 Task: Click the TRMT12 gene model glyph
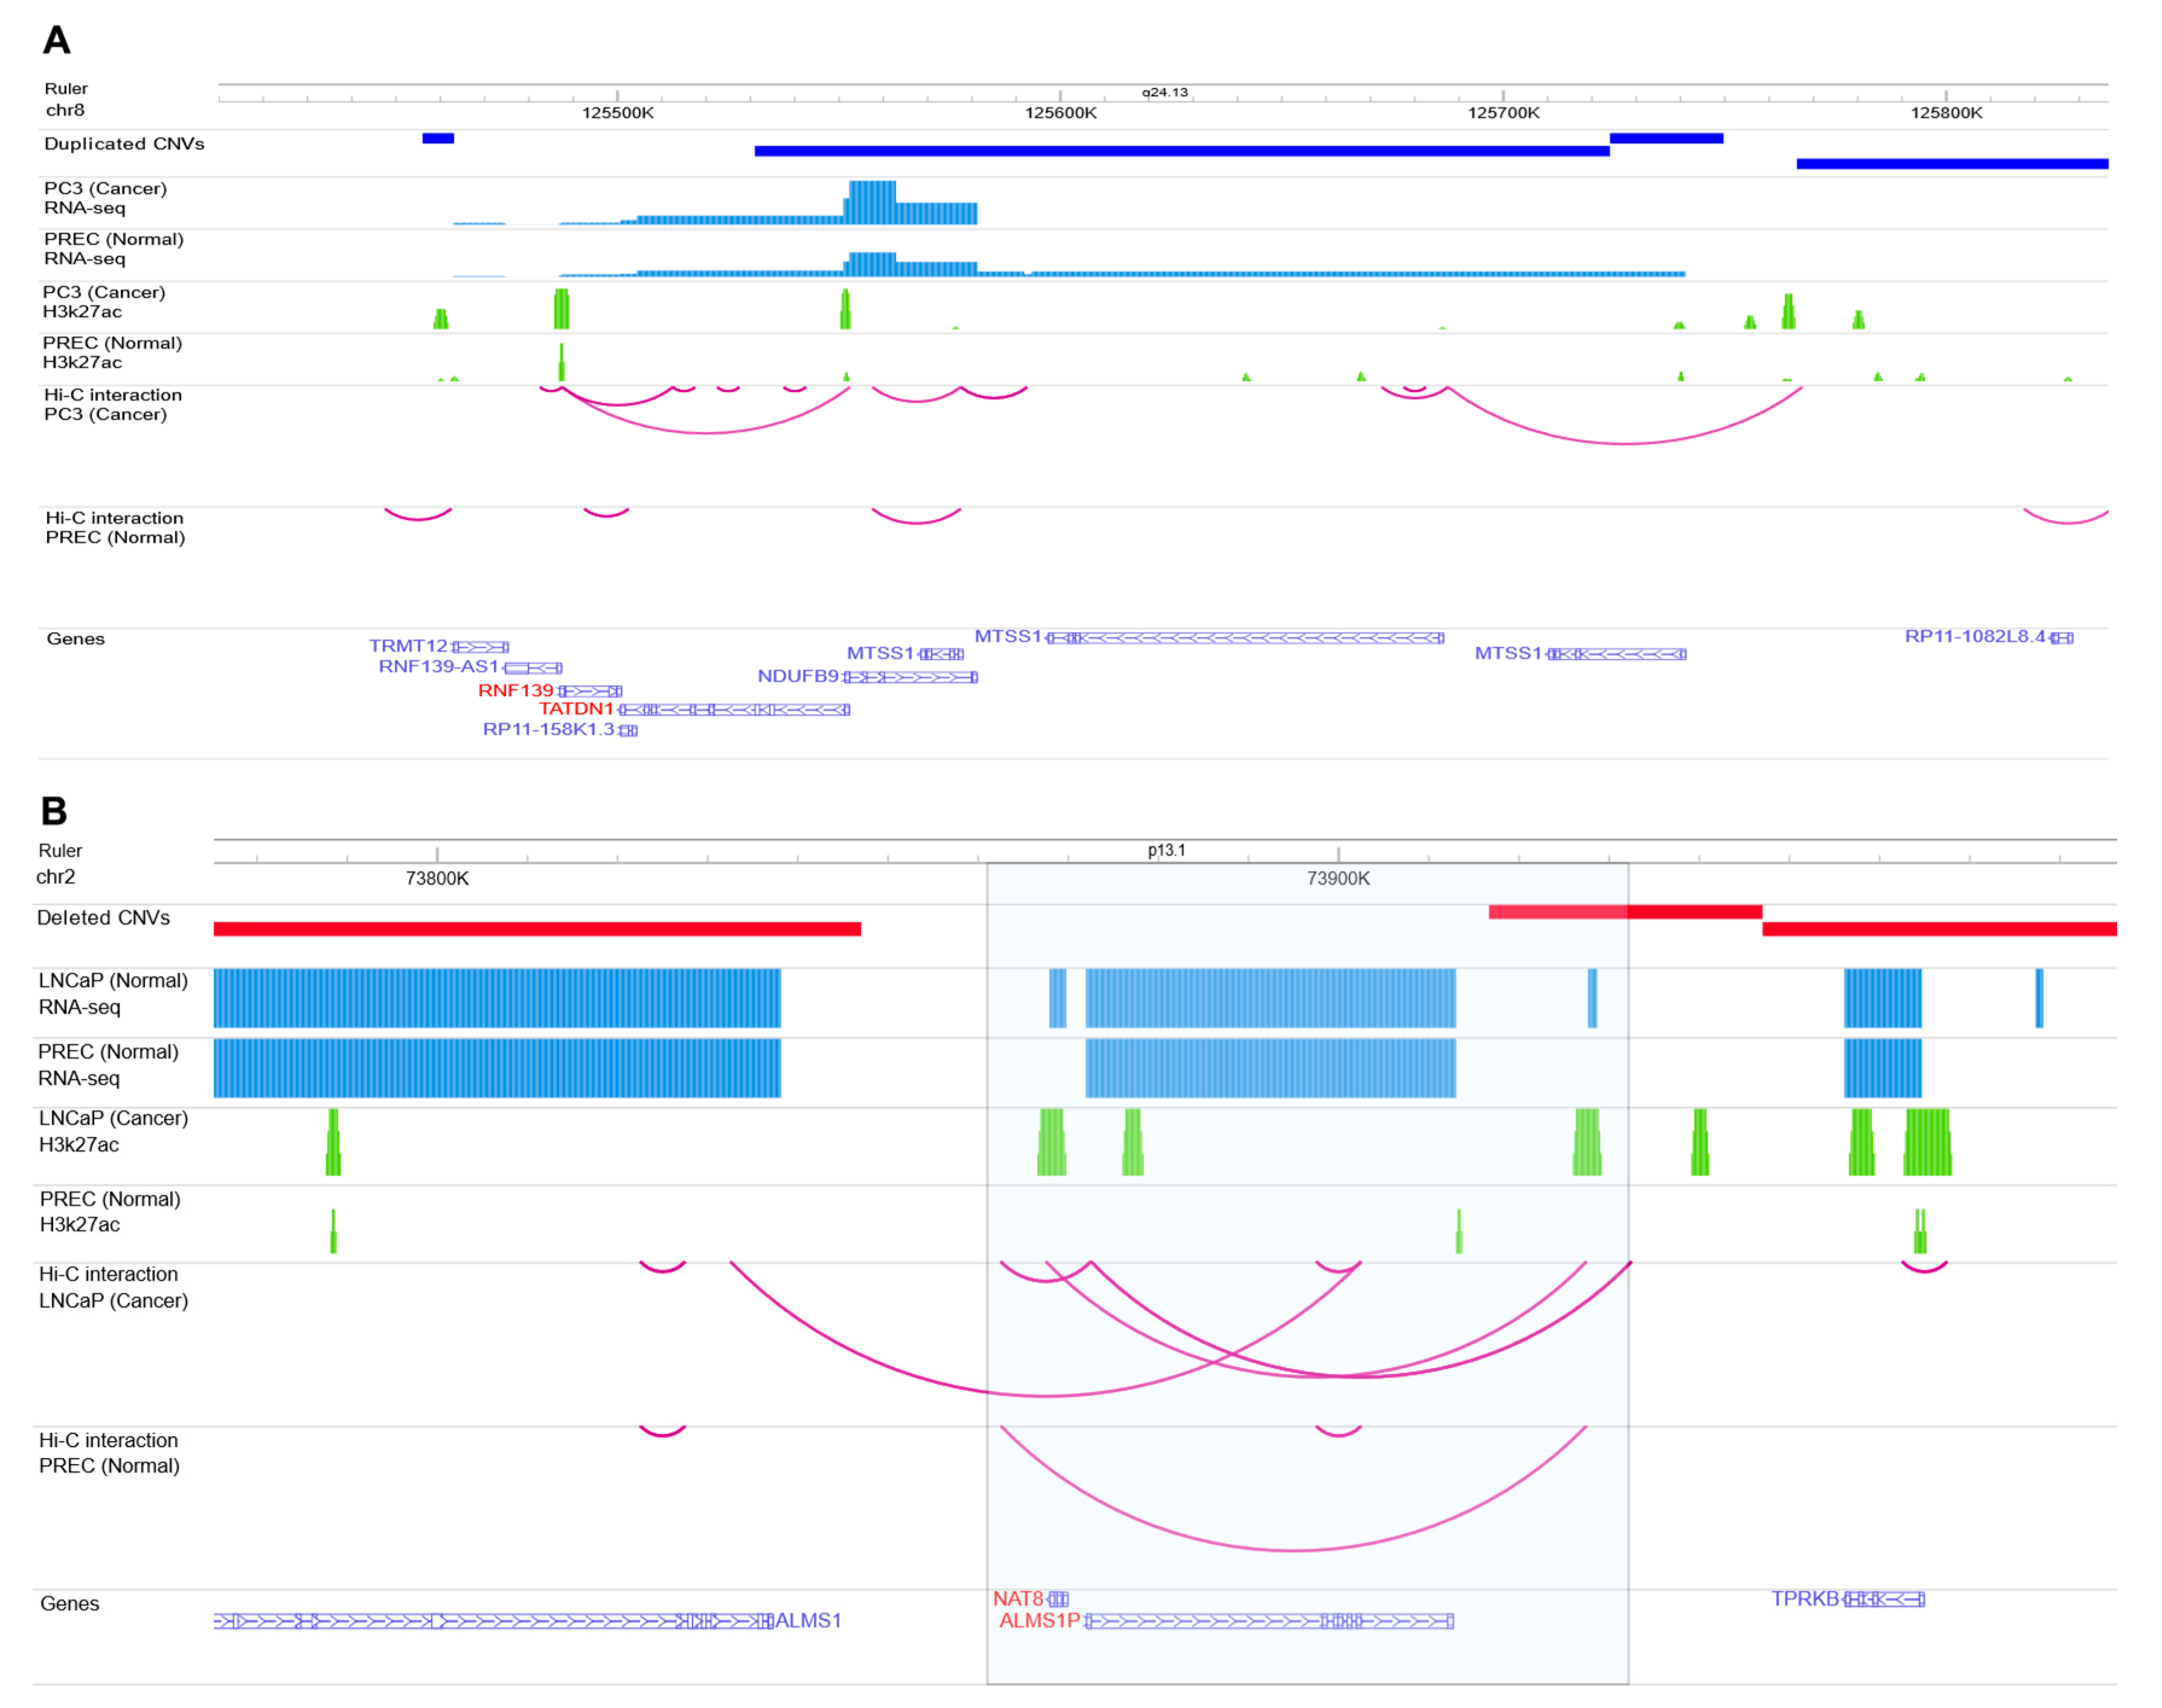click(x=481, y=648)
